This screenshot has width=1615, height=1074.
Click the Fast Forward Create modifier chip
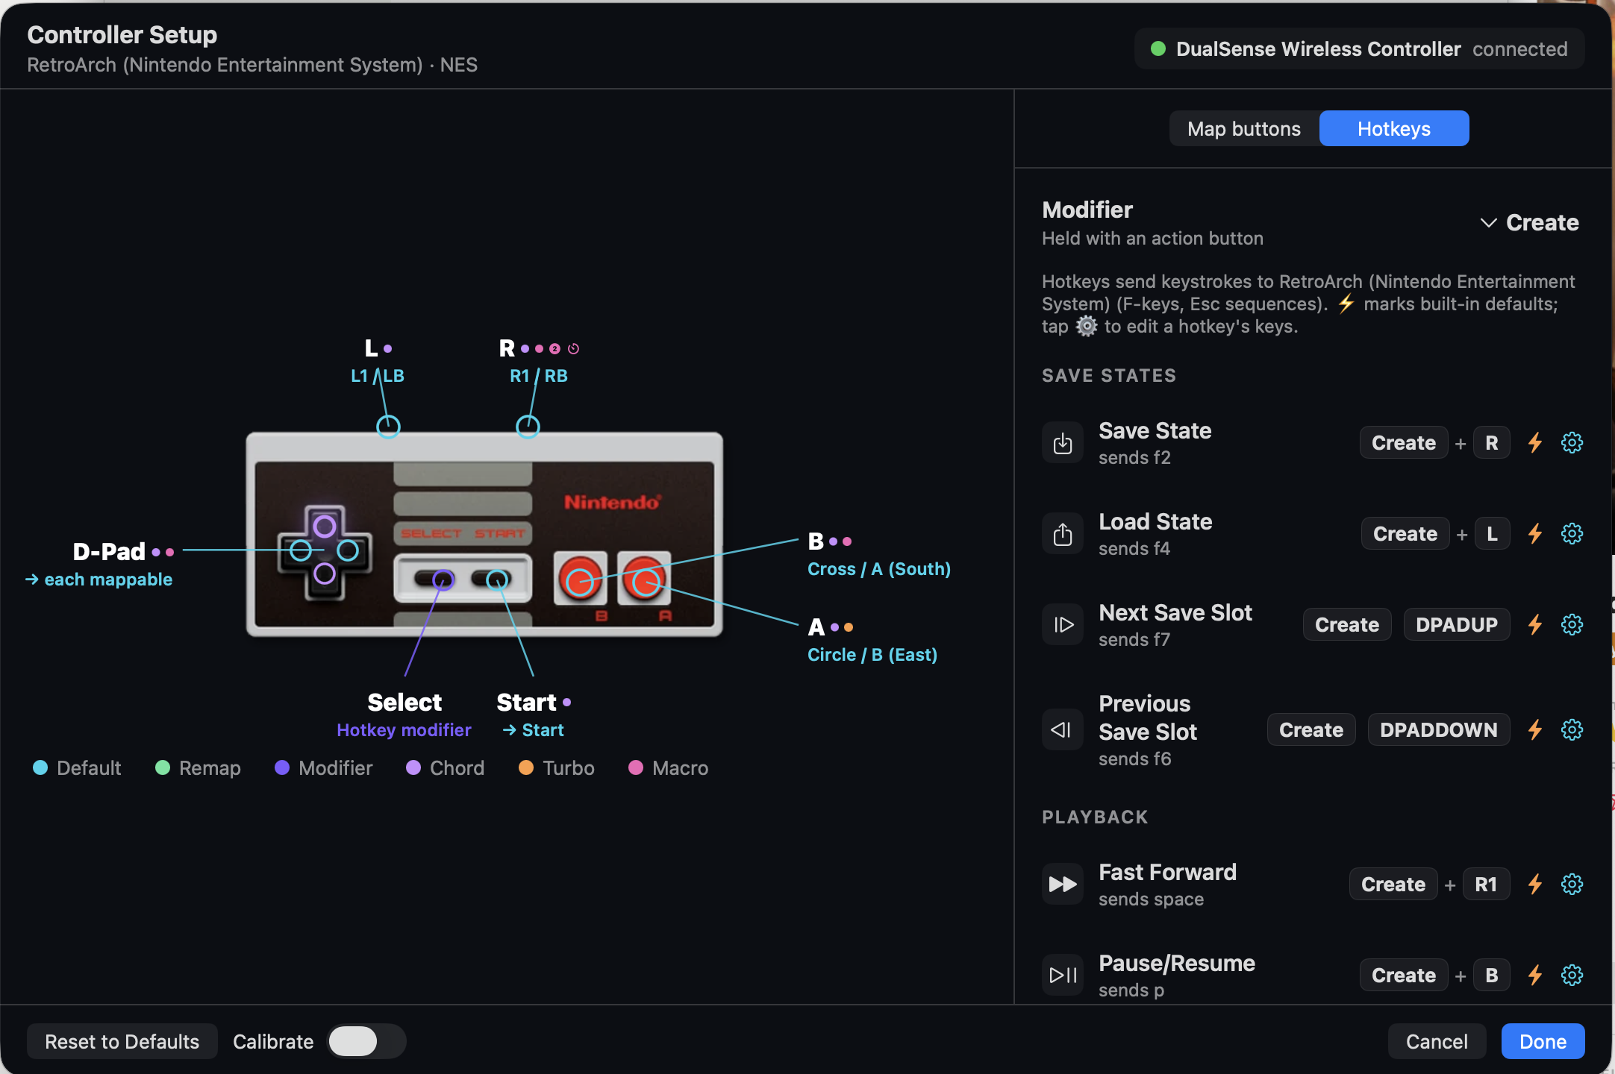(x=1393, y=885)
